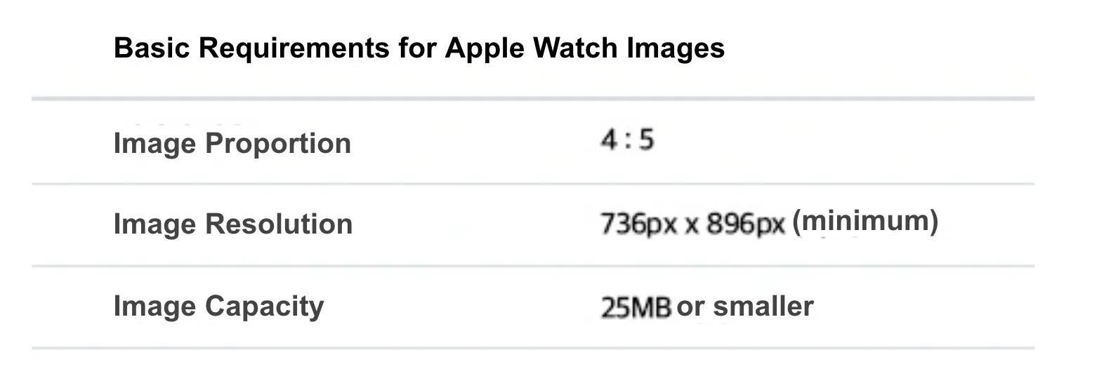Select the Image Resolution row label
Screen dimensions: 1111x390
tap(232, 224)
